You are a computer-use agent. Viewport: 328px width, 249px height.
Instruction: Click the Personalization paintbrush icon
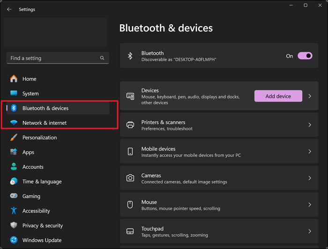(14, 137)
